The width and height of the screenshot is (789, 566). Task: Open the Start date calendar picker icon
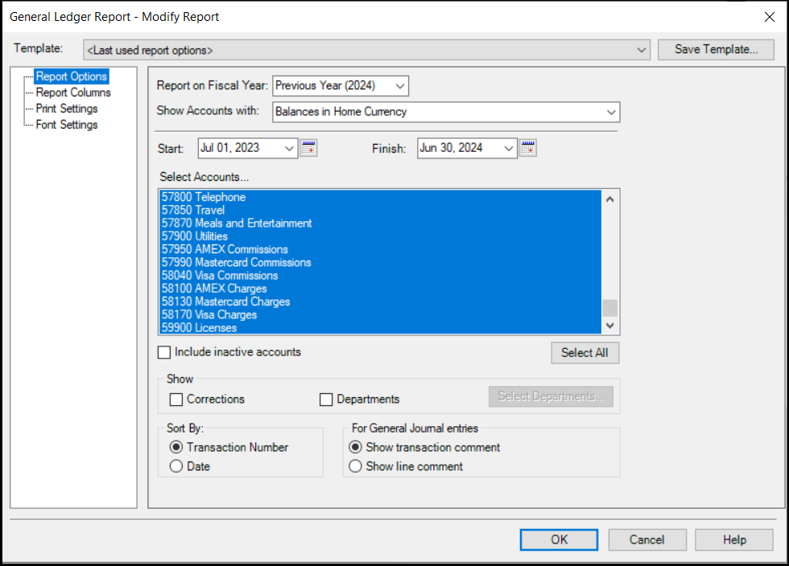[308, 148]
